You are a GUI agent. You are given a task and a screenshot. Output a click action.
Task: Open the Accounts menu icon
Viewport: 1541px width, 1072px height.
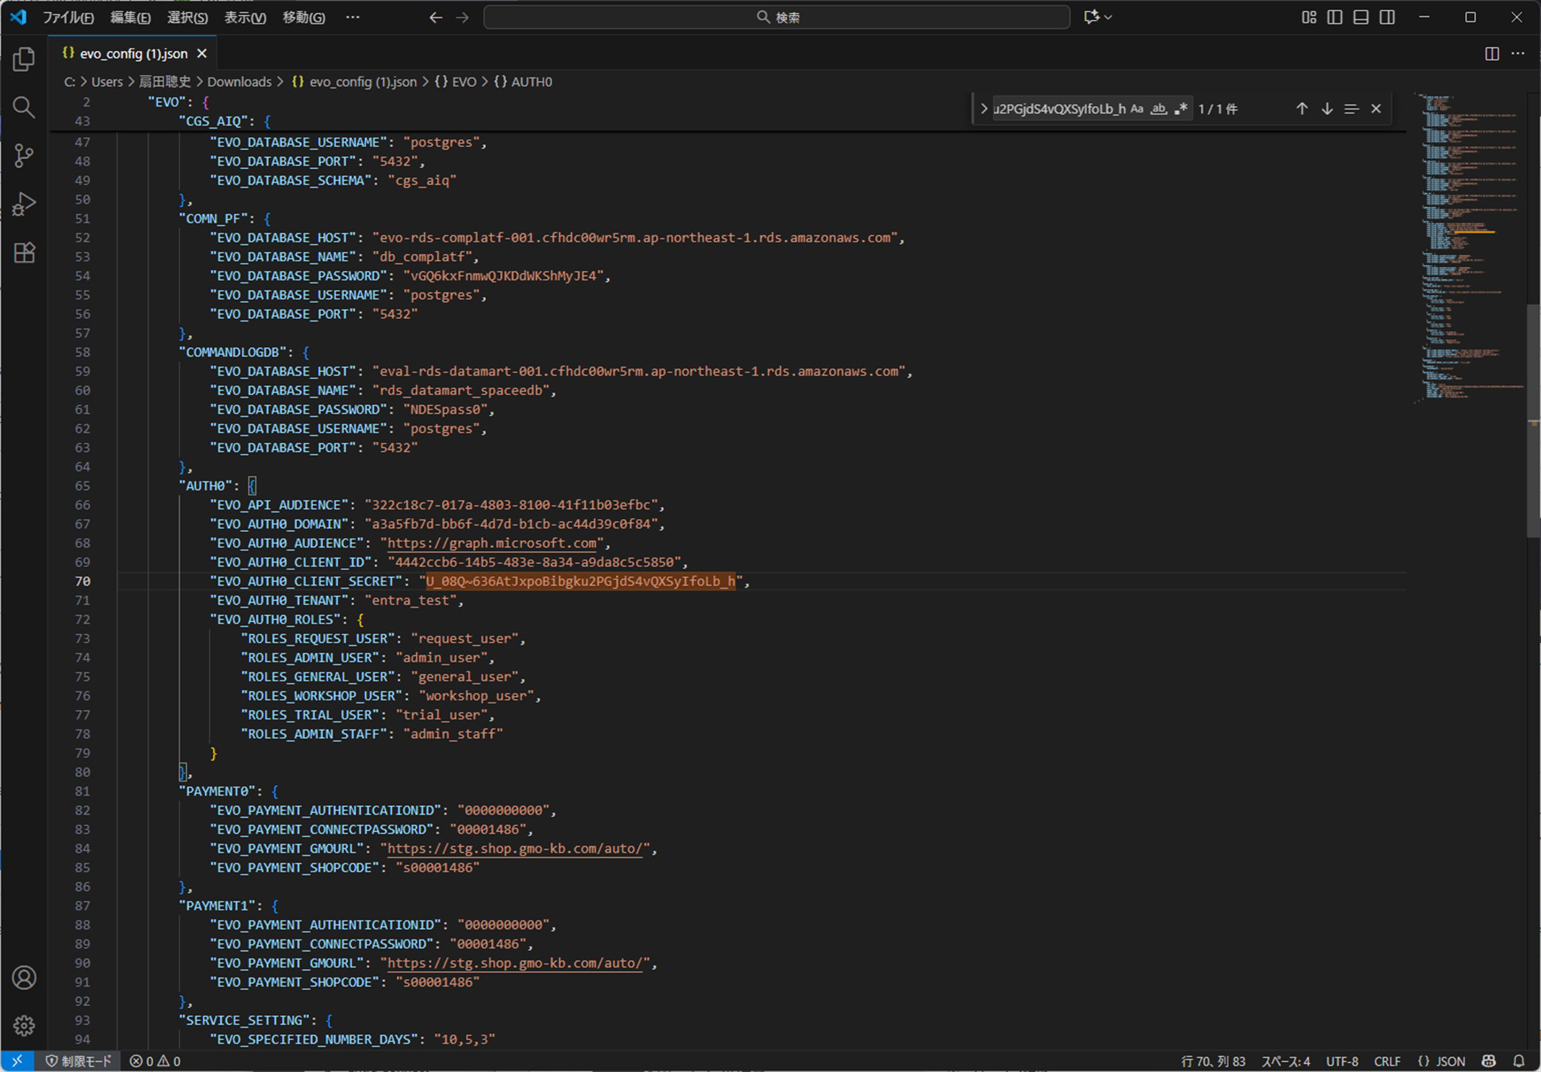pyautogui.click(x=24, y=977)
